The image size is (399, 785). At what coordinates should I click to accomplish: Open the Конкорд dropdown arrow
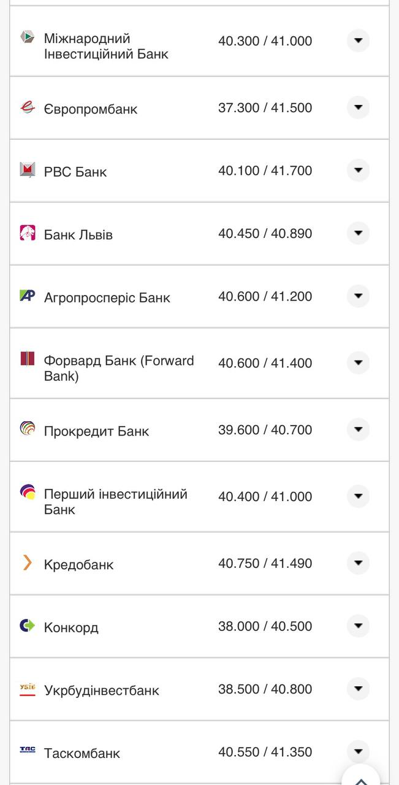[358, 626]
